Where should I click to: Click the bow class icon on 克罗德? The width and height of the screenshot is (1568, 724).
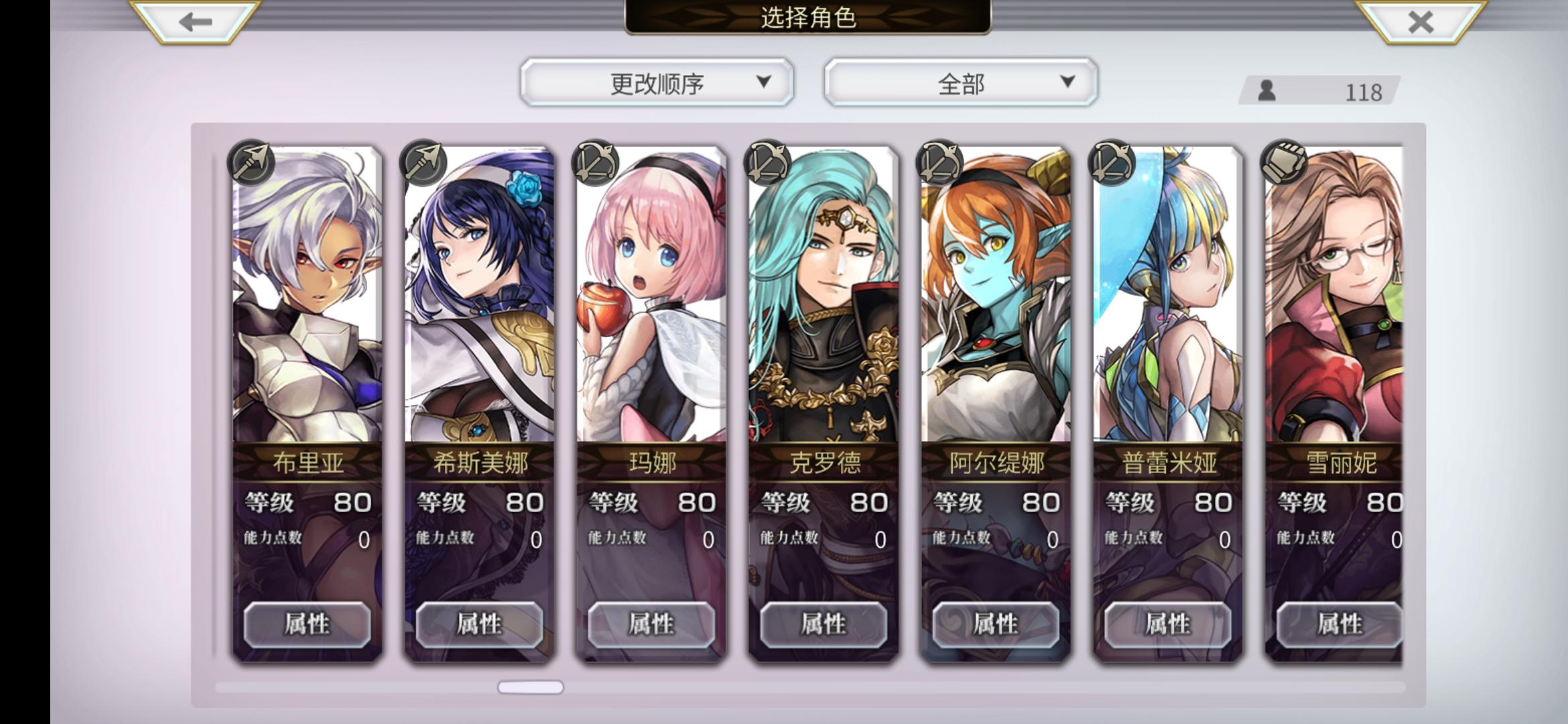point(767,162)
